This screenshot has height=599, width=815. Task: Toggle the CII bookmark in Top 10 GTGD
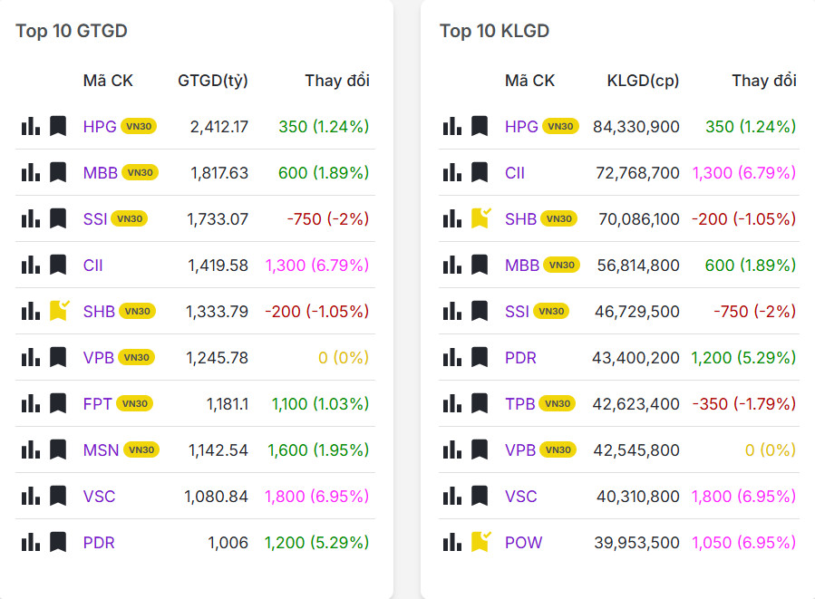[58, 265]
